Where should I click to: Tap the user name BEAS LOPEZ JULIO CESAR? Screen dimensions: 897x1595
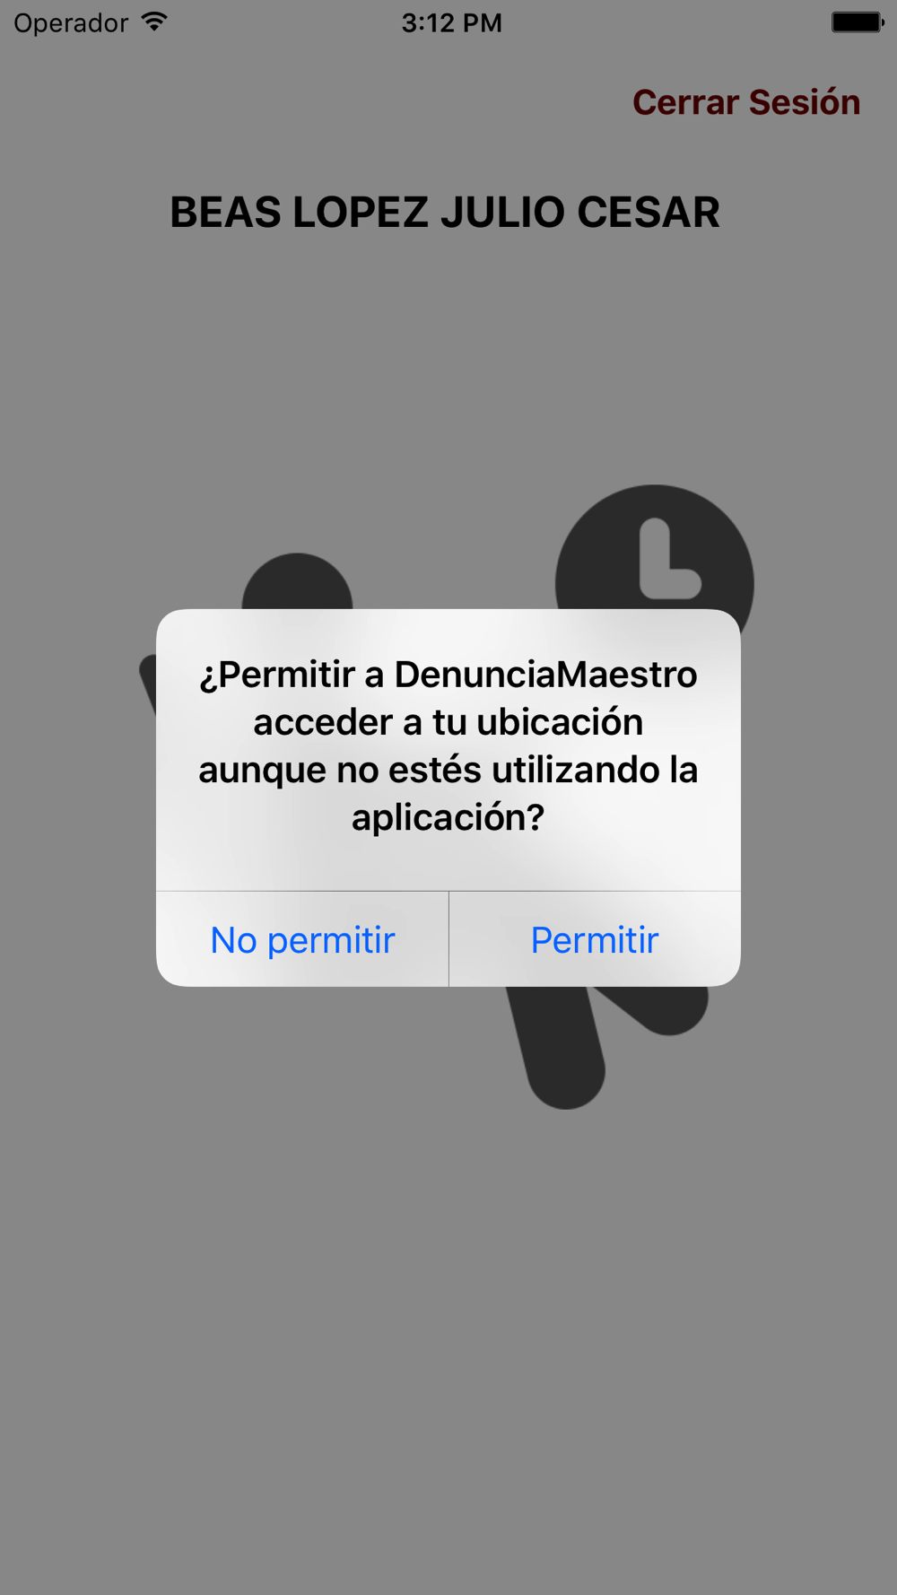point(445,213)
